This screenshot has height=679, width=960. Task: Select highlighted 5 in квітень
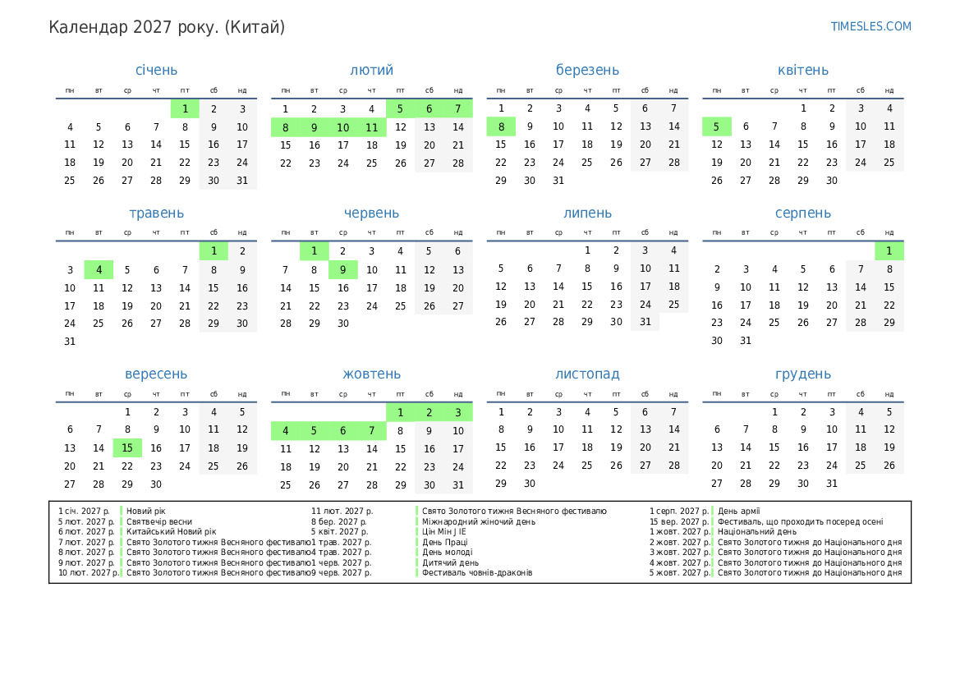[x=716, y=126]
